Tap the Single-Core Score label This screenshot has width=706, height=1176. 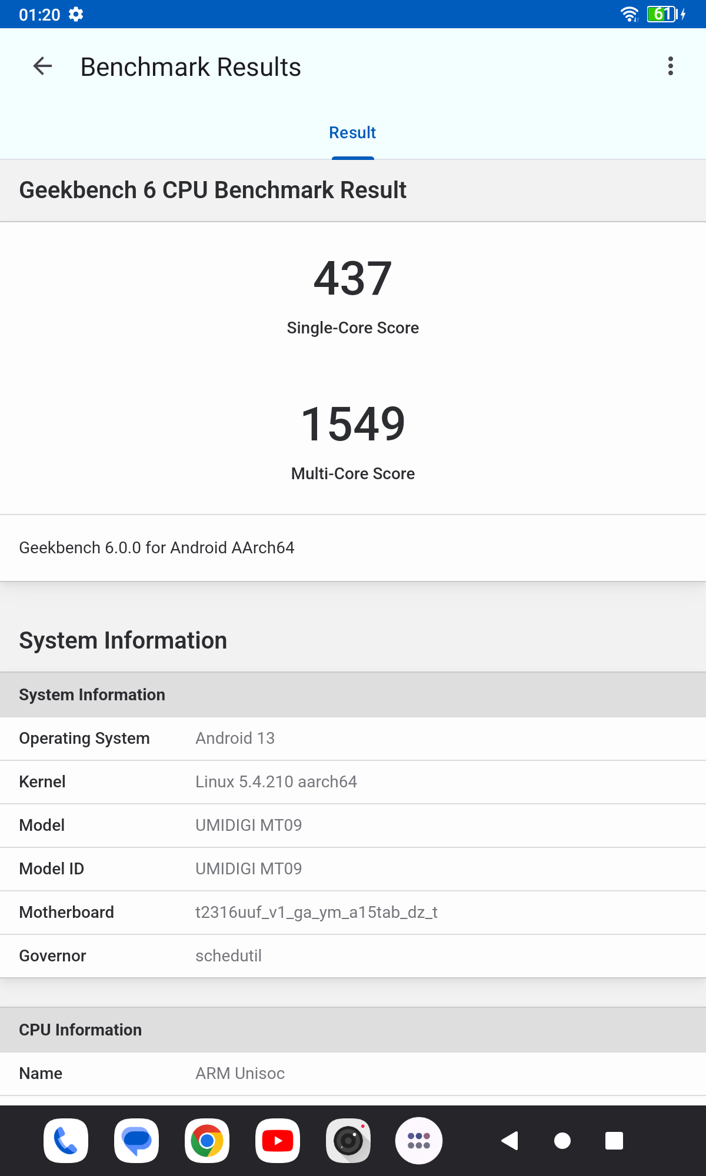tap(353, 328)
